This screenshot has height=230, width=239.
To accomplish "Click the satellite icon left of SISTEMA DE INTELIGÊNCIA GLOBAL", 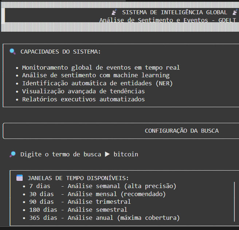I will pyautogui.click(x=114, y=12).
